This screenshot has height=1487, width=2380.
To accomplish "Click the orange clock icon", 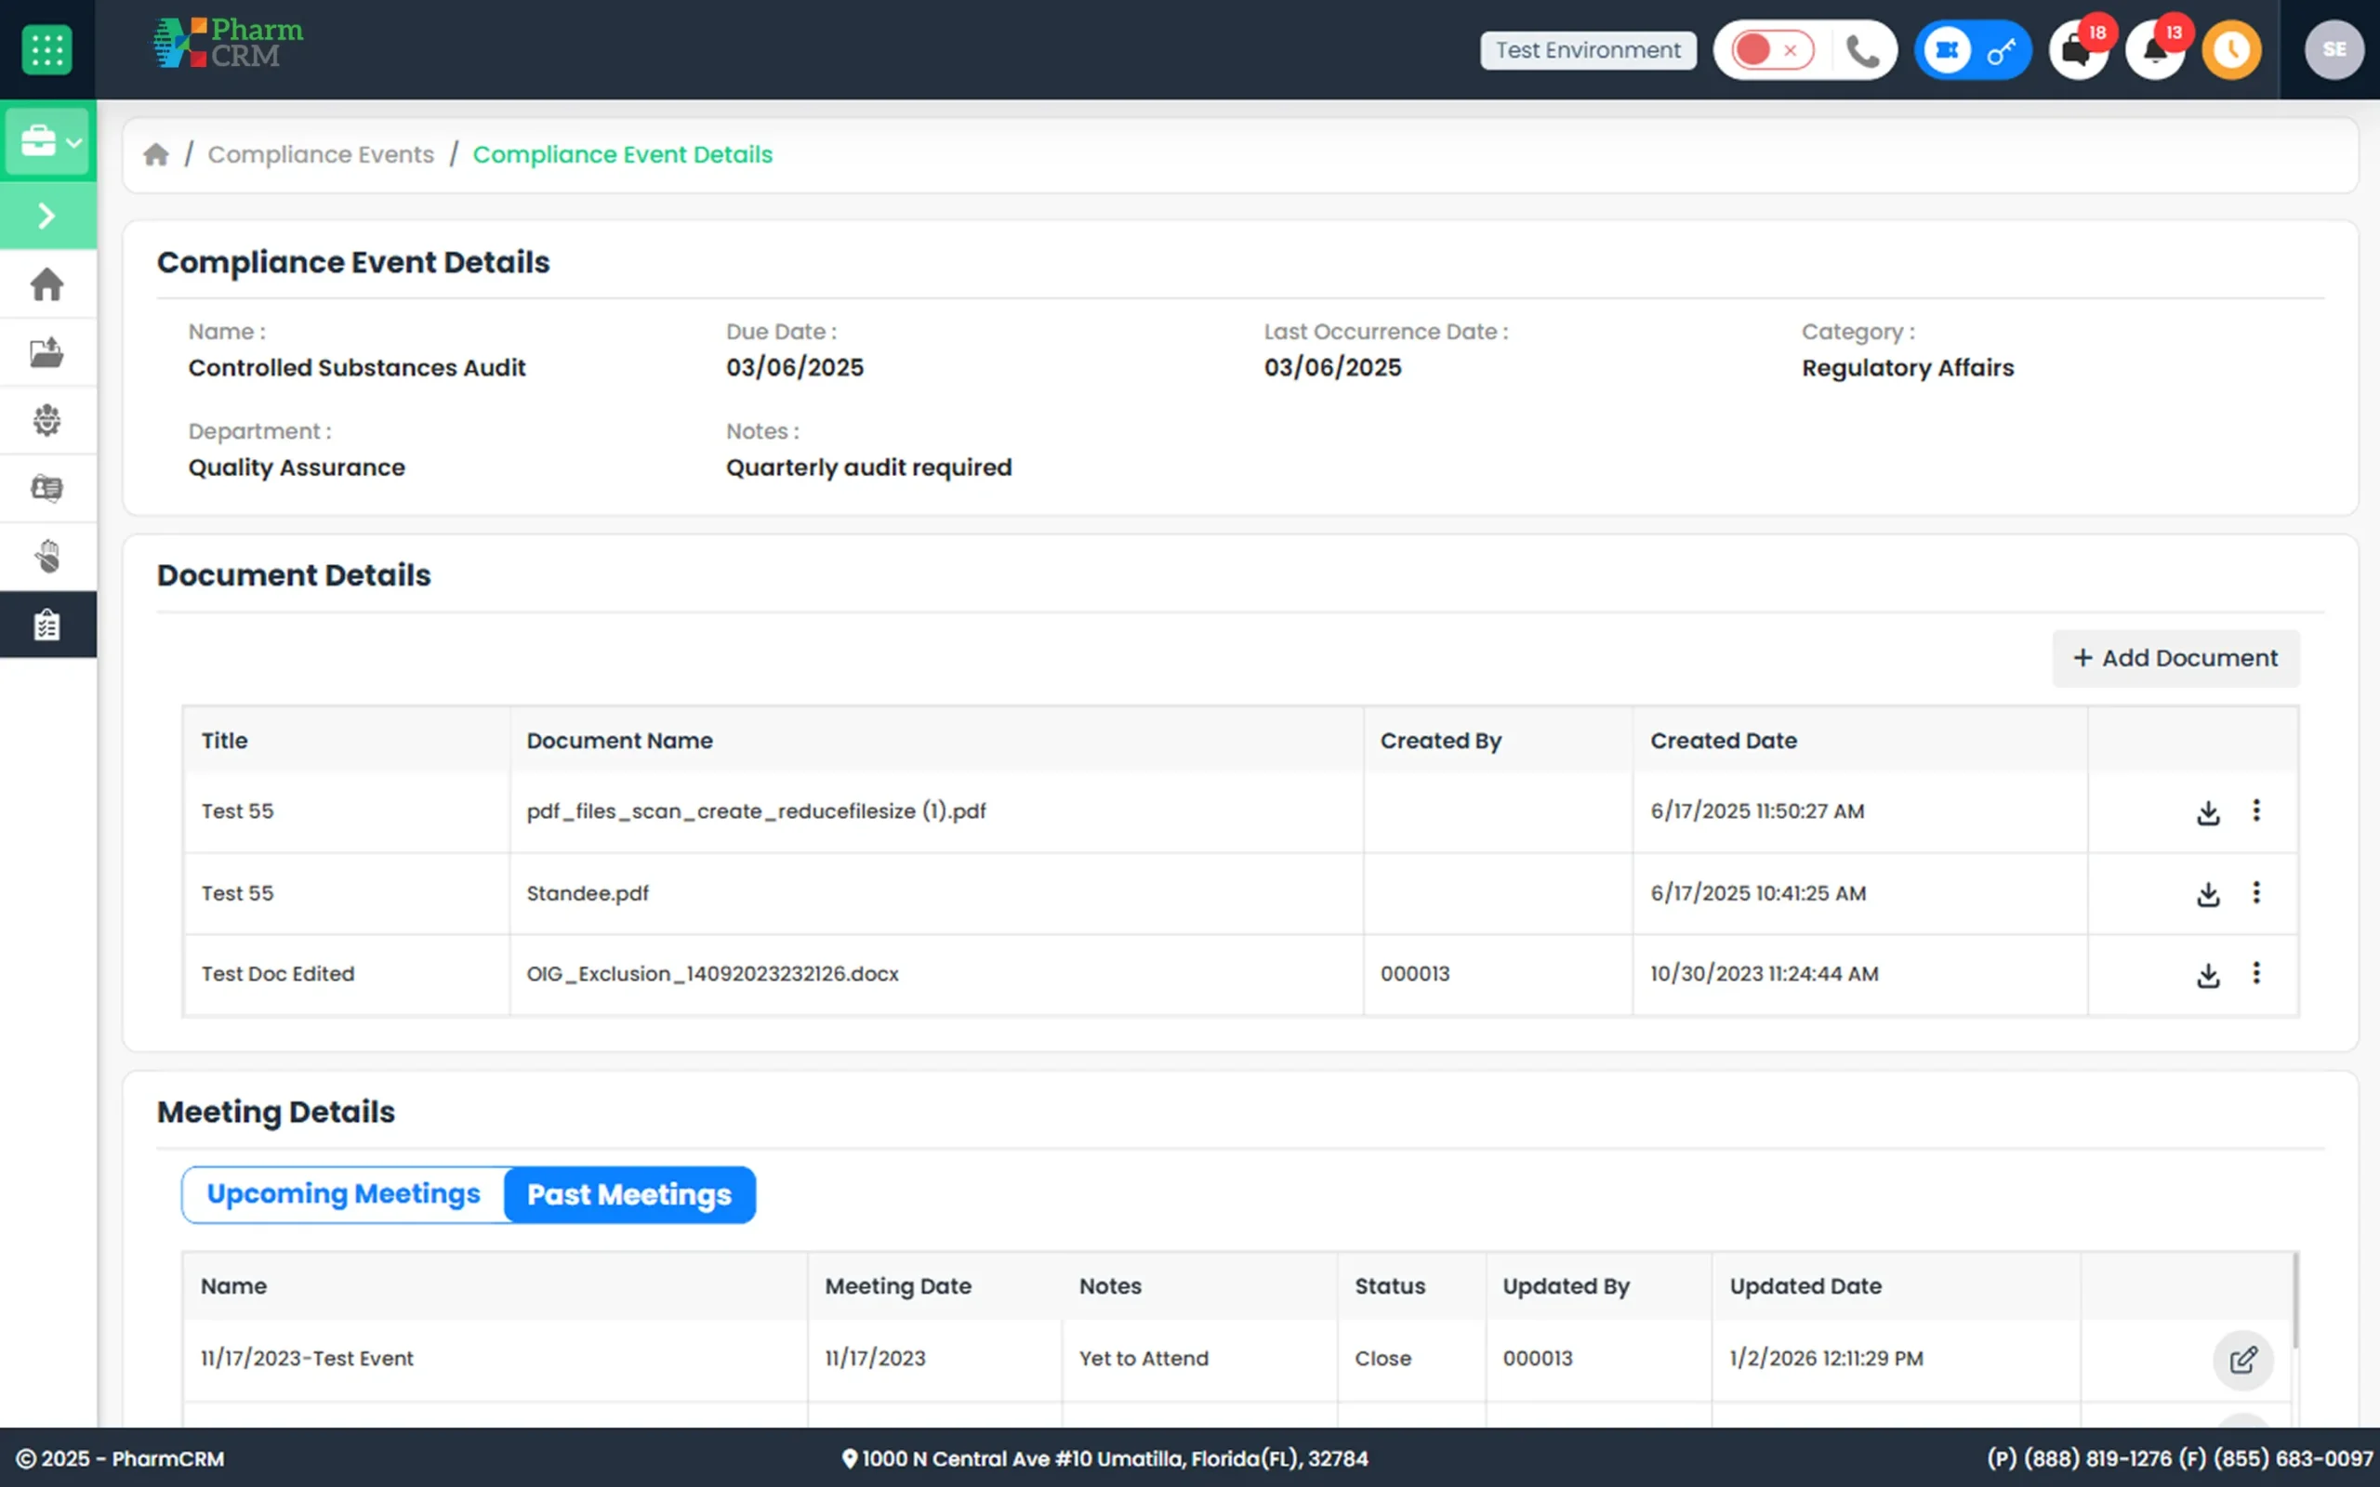I will point(2231,50).
